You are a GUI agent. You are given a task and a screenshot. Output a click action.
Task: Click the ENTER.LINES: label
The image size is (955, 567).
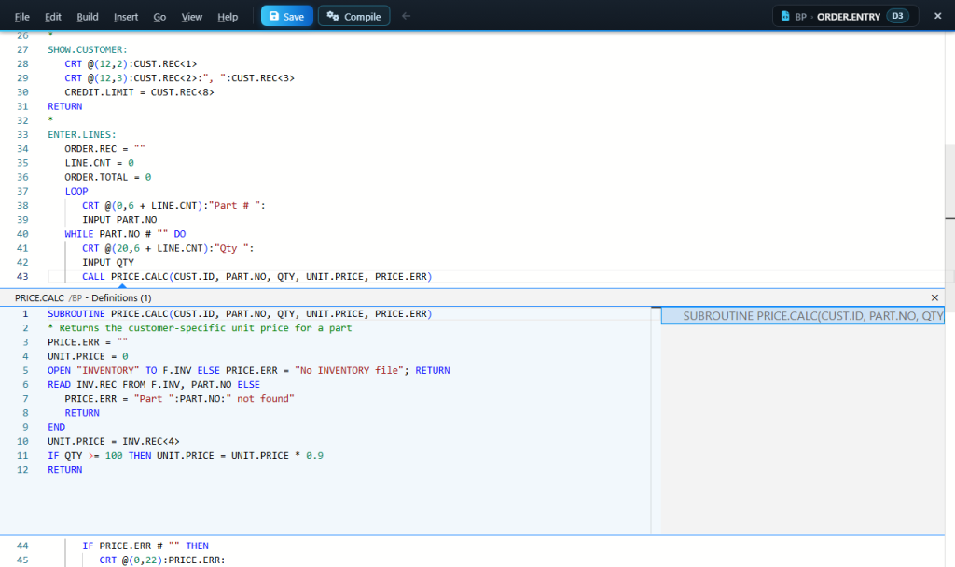click(82, 134)
